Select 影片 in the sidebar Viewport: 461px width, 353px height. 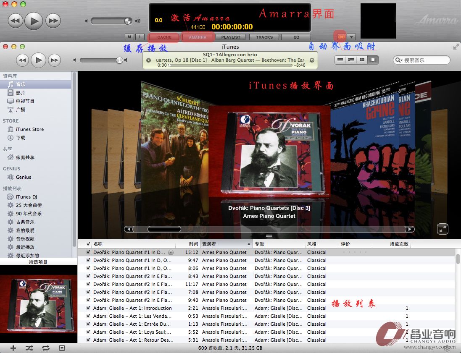tap(36, 93)
